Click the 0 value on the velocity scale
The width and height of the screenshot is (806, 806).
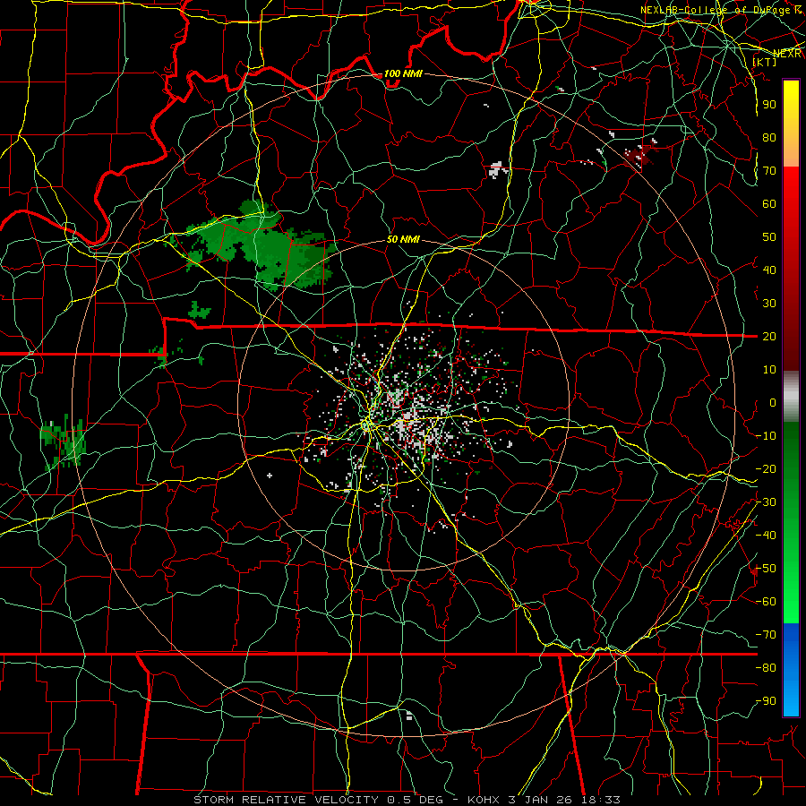pyautogui.click(x=773, y=402)
